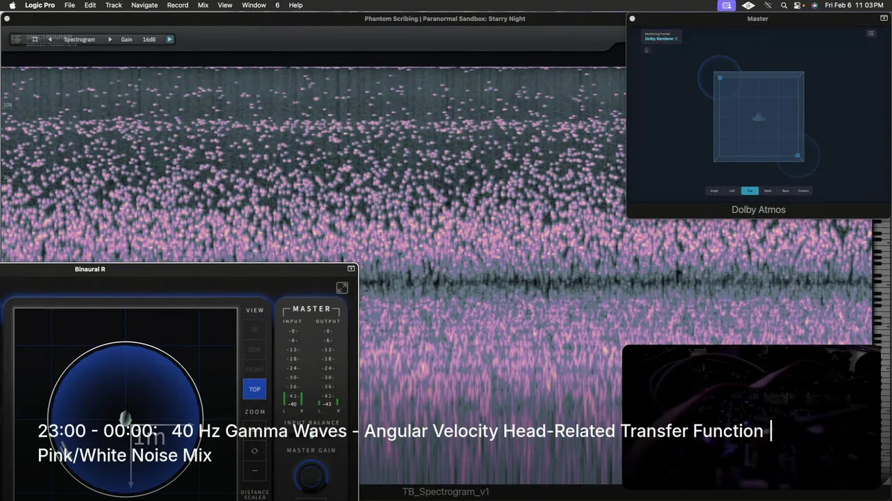Image resolution: width=892 pixels, height=501 pixels.
Task: Open the Dolby Renderer monitoring format dropdown
Action: [661, 39]
